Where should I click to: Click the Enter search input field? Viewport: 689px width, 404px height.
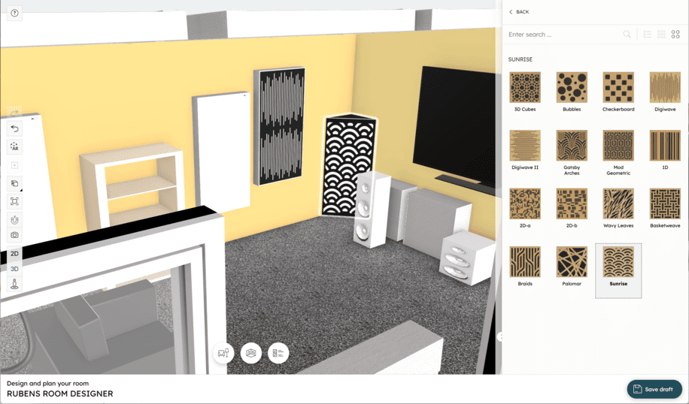pyautogui.click(x=564, y=35)
